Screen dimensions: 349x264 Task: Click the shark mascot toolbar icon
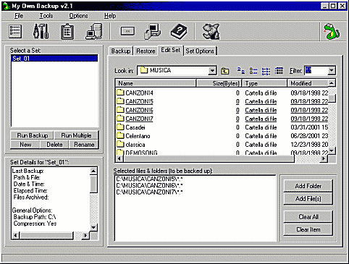point(211,31)
